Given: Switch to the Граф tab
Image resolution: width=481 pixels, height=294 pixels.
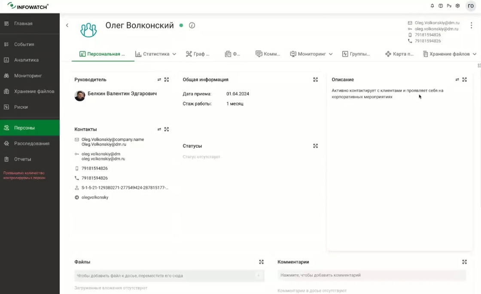Looking at the screenshot, I should pos(198,54).
